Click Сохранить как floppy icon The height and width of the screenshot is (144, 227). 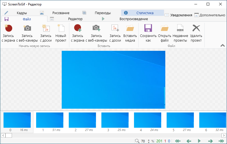pyautogui.click(x=148, y=28)
